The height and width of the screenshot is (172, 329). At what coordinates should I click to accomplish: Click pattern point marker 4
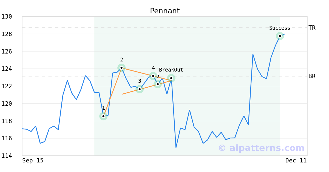click(153, 76)
